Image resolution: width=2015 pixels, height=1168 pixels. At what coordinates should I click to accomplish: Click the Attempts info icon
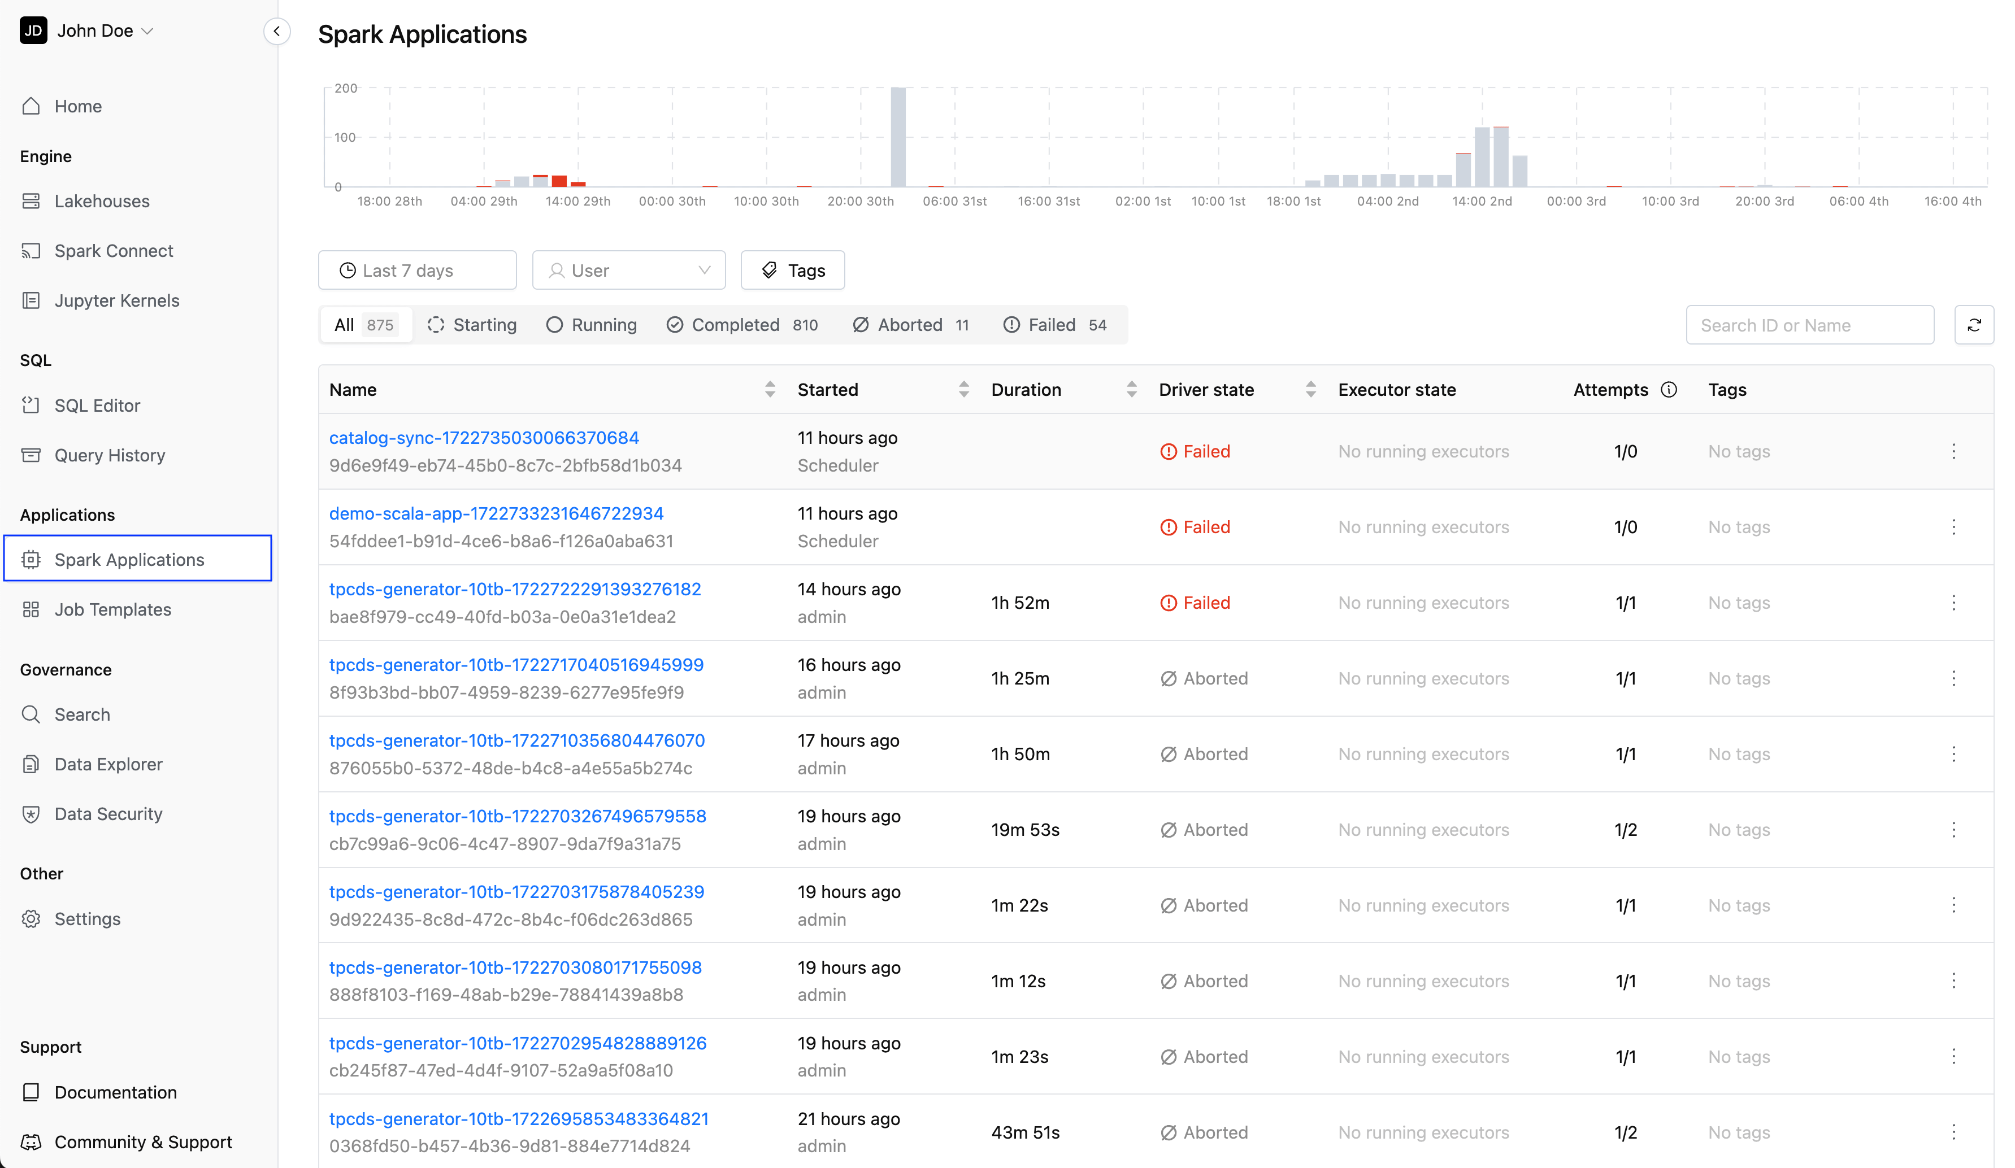click(x=1669, y=389)
